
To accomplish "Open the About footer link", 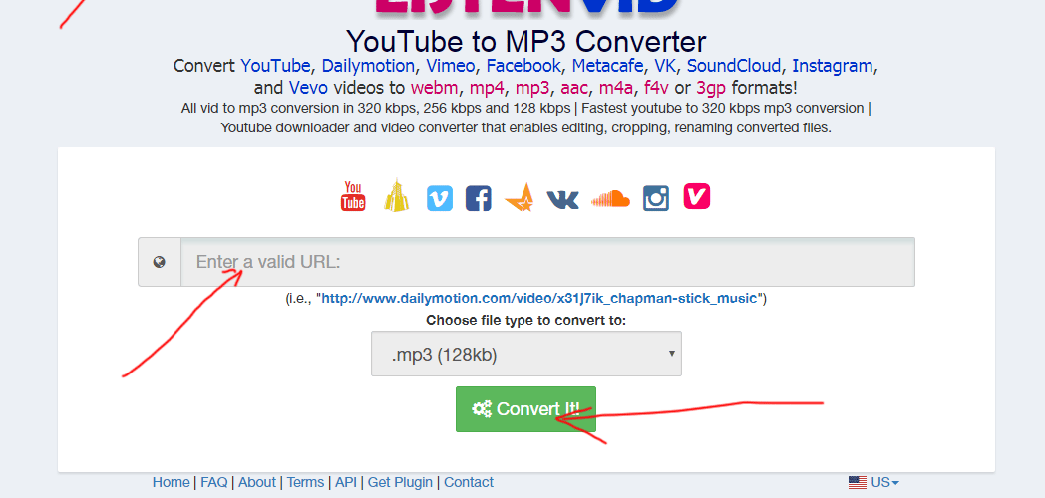I will [x=257, y=482].
